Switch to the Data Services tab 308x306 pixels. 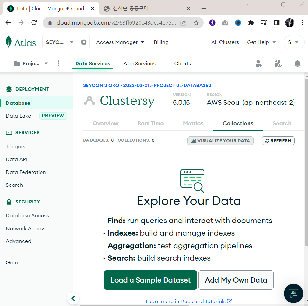click(93, 63)
